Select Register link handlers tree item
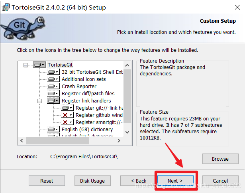This screenshot has width=245, height=193. click(86, 101)
